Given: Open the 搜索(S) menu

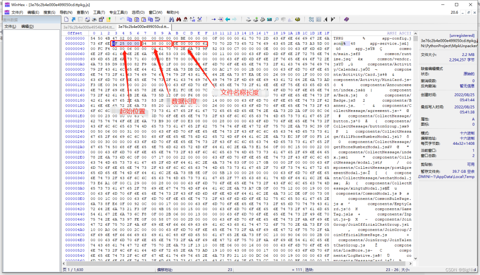Looking at the screenshot, I should [49, 12].
